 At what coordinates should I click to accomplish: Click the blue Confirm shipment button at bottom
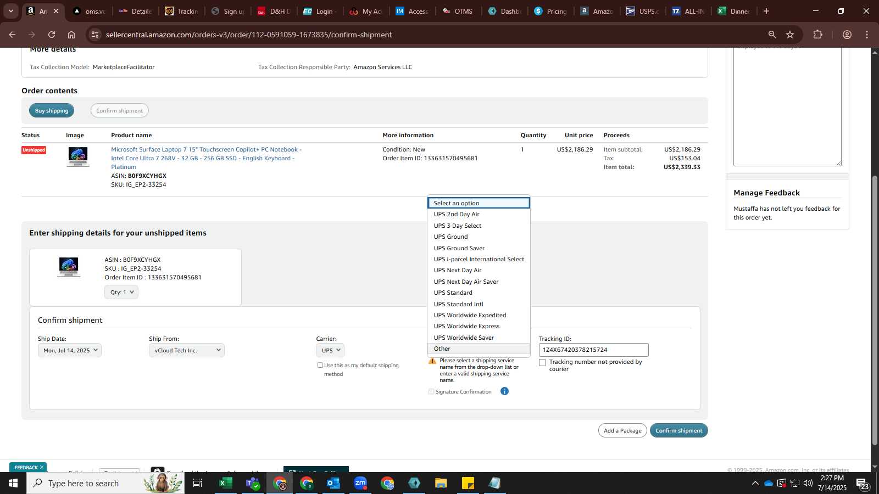pyautogui.click(x=678, y=430)
